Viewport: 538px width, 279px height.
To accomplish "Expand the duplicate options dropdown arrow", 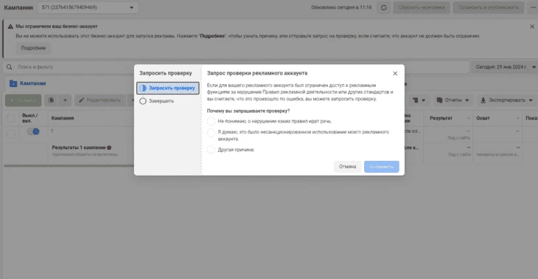I will [x=66, y=100].
